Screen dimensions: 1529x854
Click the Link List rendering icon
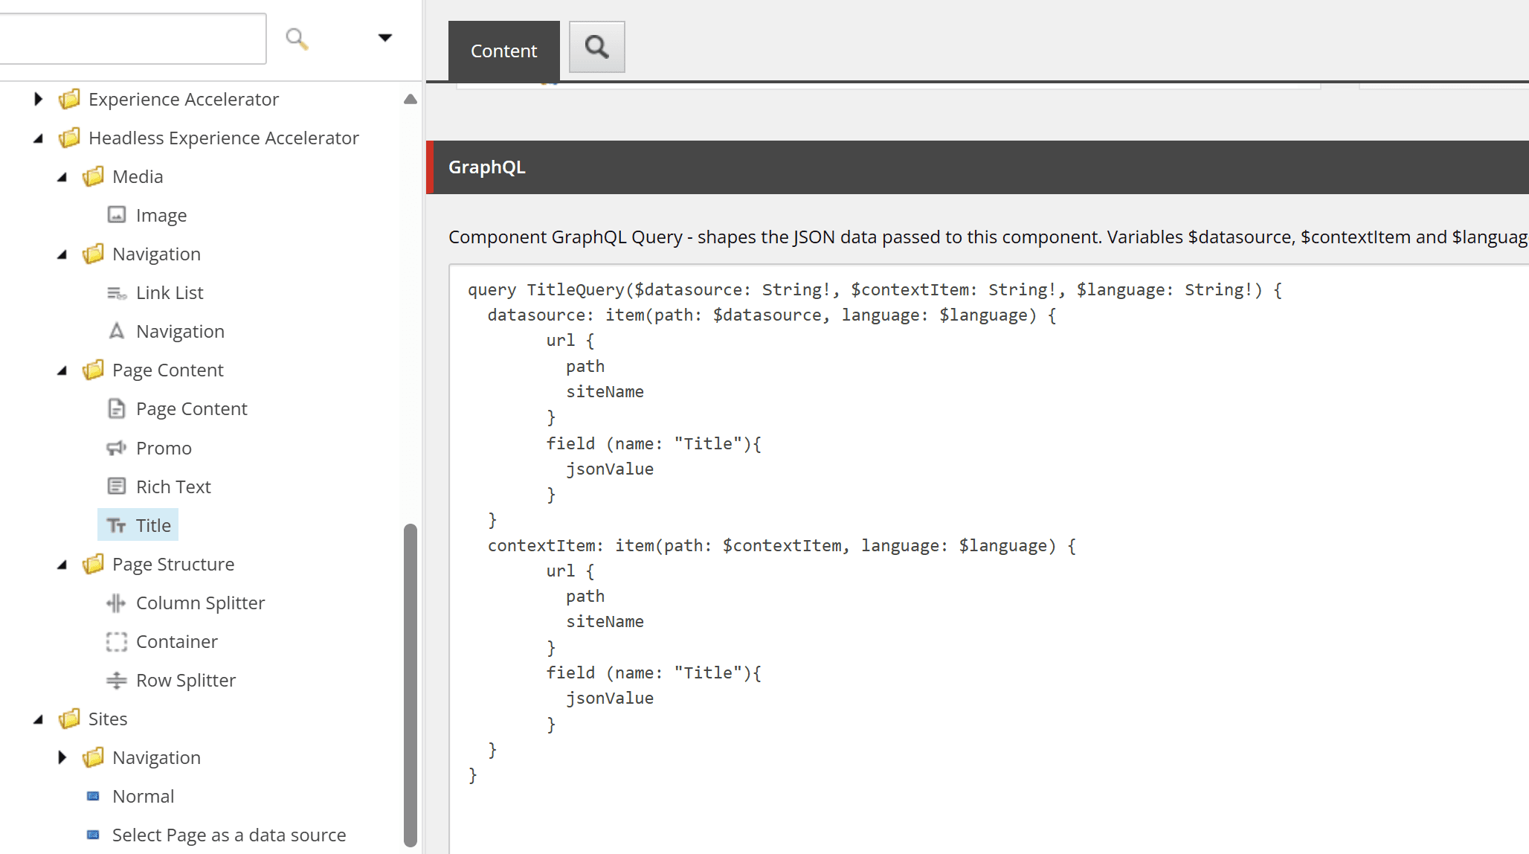click(x=117, y=293)
